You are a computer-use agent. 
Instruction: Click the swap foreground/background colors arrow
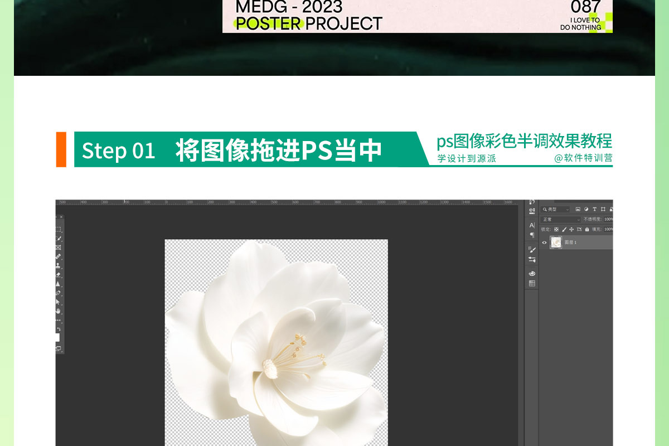[59, 329]
